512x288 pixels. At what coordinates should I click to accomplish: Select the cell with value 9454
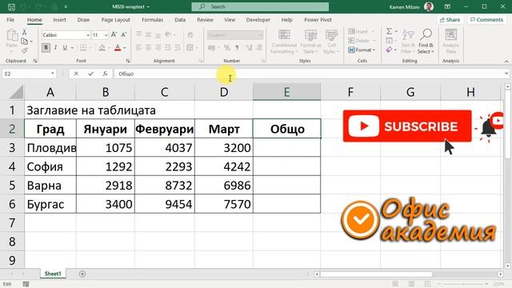point(165,204)
